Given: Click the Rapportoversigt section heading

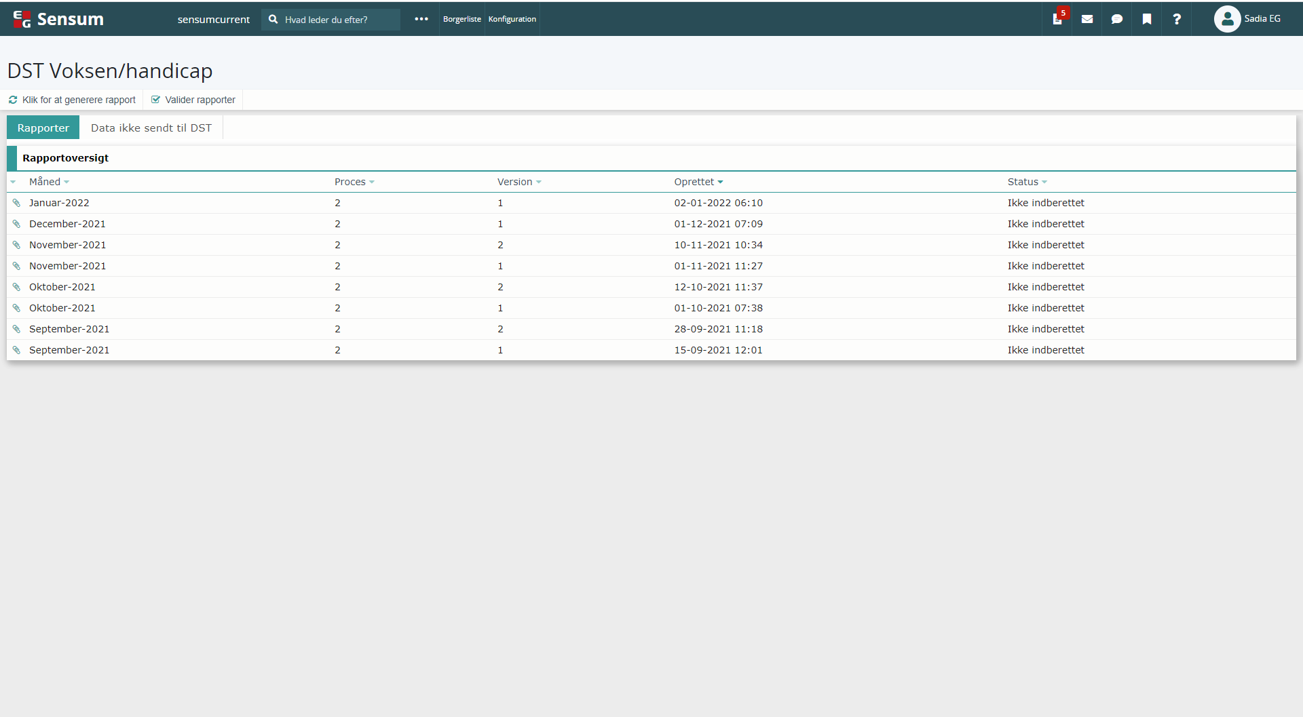Looking at the screenshot, I should [x=65, y=158].
